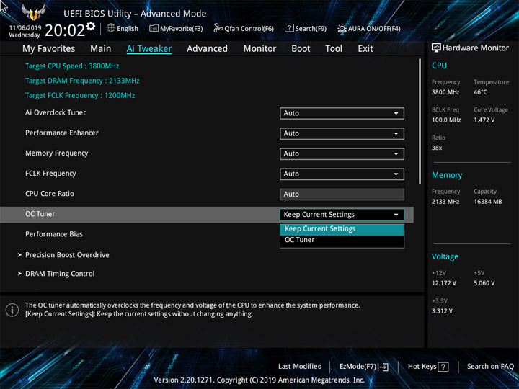Open the Hot Keys help
The height and width of the screenshot is (389, 519).
[x=428, y=367]
